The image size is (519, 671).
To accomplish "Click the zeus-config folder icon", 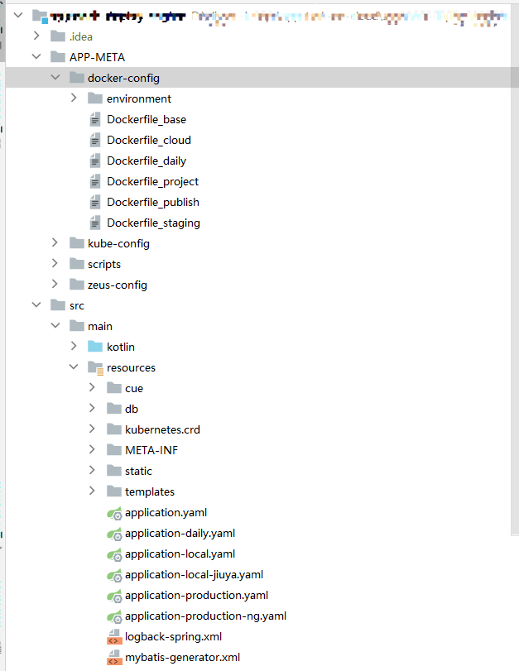I will coord(77,284).
